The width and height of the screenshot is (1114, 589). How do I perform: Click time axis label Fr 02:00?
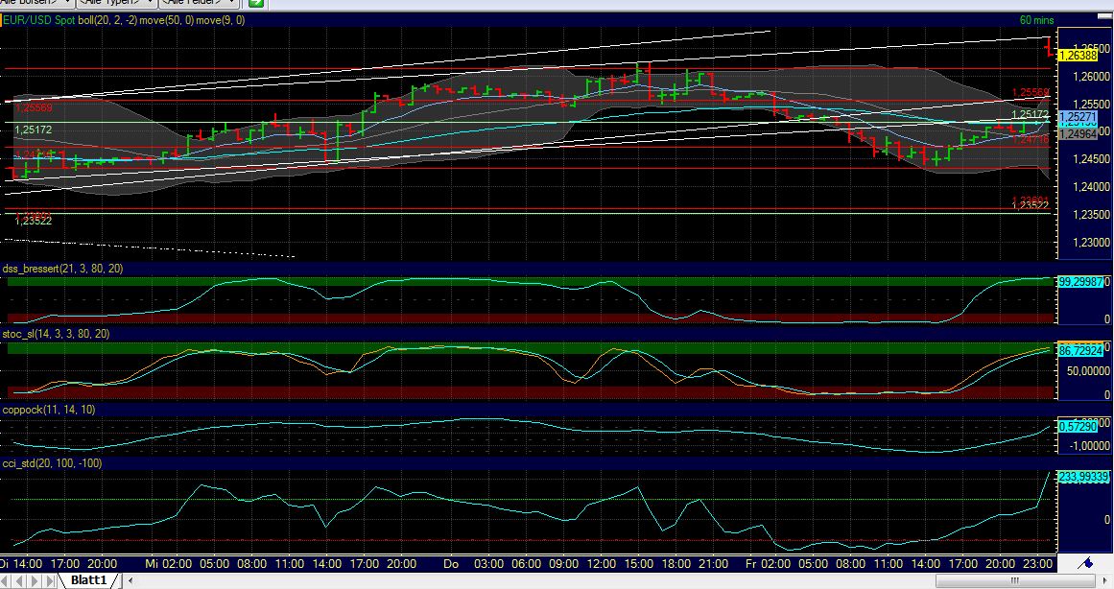click(768, 563)
